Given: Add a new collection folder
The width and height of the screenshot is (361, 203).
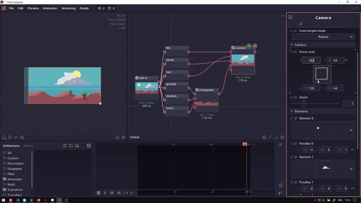Looking at the screenshot, I should point(77,145).
